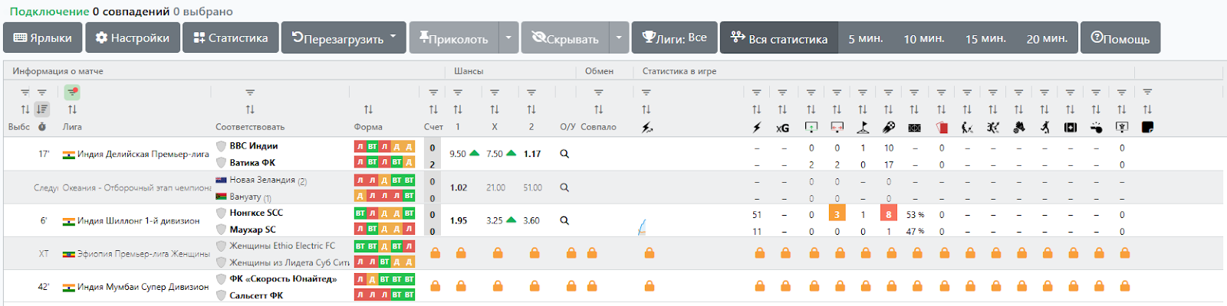Viewport: 1227px width, 306px height.
Task: Click the Подключение header text
Action: point(49,11)
